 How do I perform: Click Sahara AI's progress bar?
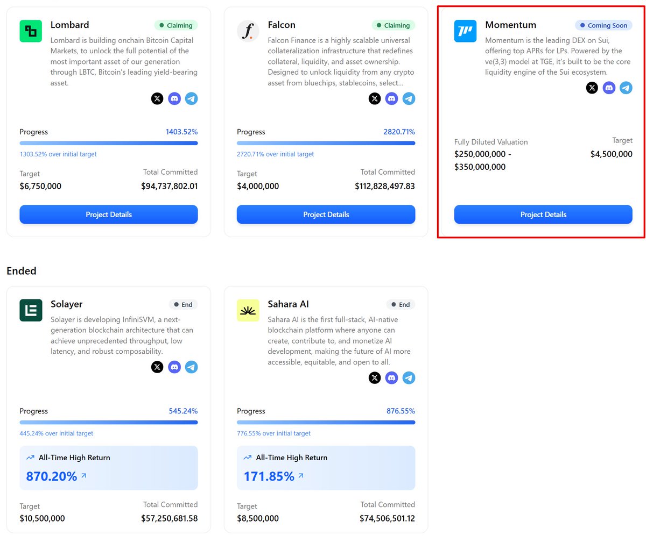[x=326, y=422]
